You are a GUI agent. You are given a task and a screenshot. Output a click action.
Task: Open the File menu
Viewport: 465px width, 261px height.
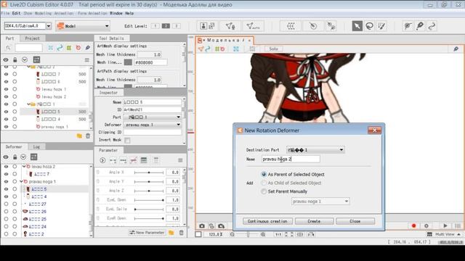tap(5, 13)
